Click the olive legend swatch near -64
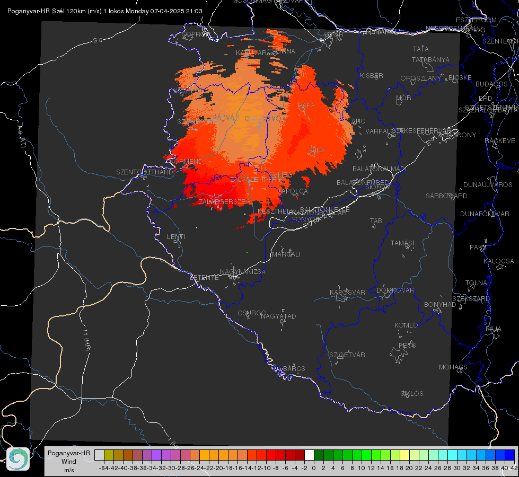 [109, 455]
